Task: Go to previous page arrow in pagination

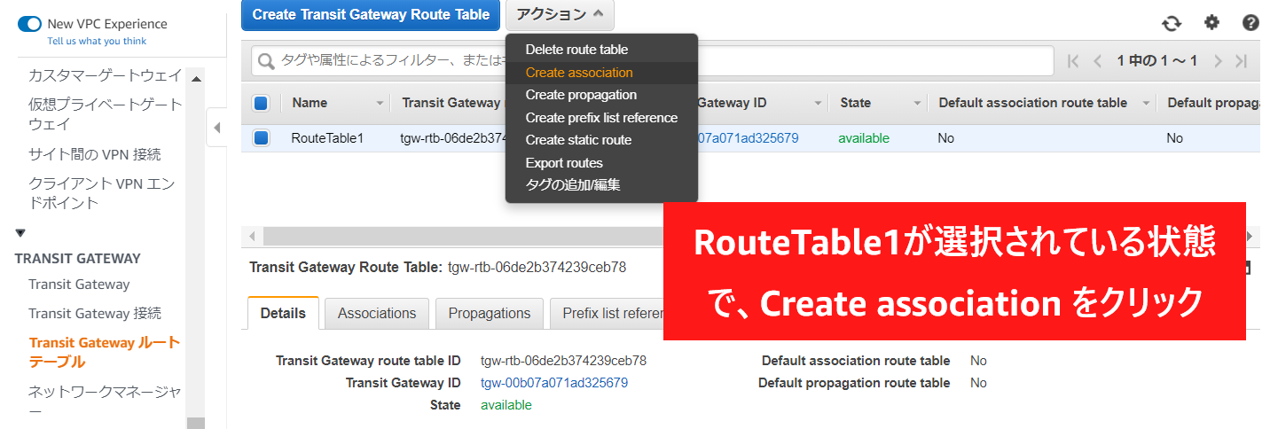Action: coord(1097,61)
